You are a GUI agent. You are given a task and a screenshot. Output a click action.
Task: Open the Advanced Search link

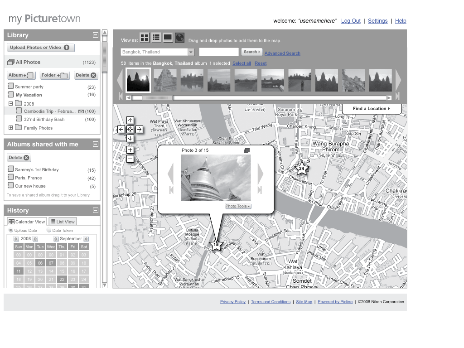[282, 53]
